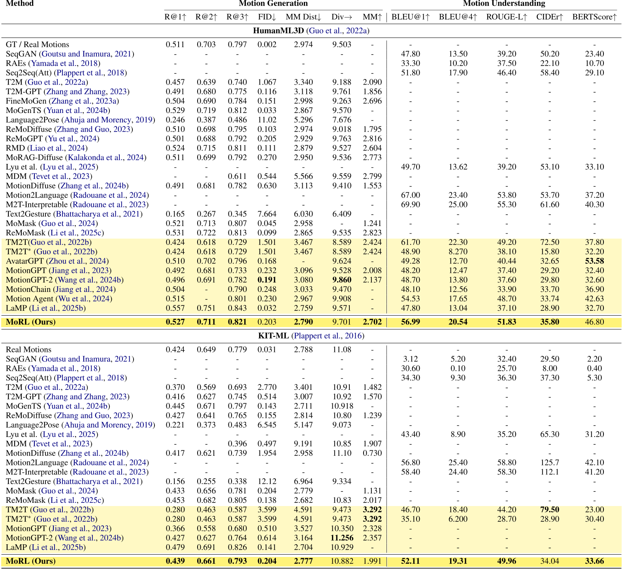Select the FID column header
This screenshot has height=570, width=622.
[x=267, y=17]
